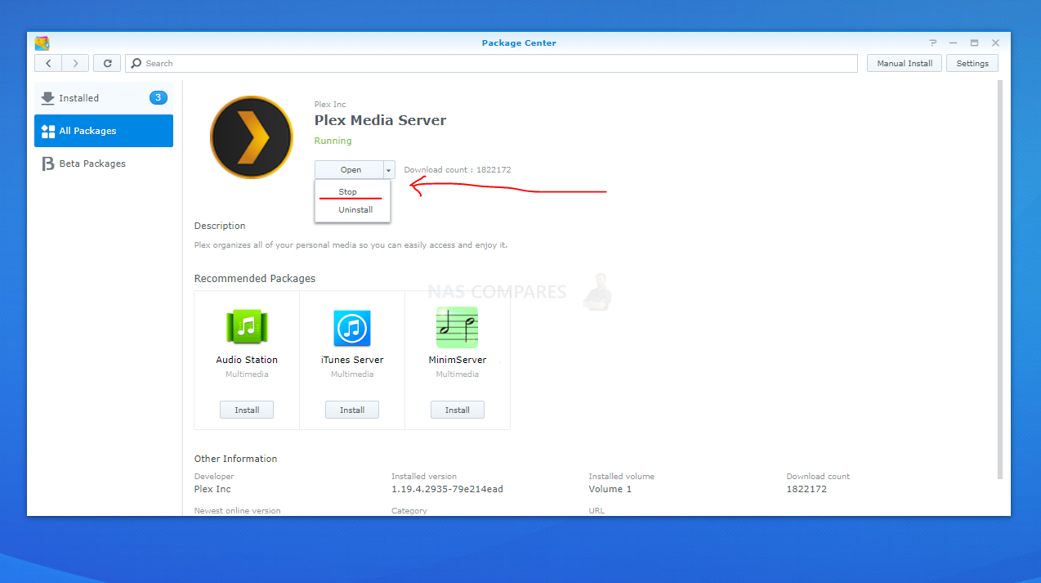The height and width of the screenshot is (583, 1041).
Task: Click the Other Information heading
Action: click(x=235, y=459)
